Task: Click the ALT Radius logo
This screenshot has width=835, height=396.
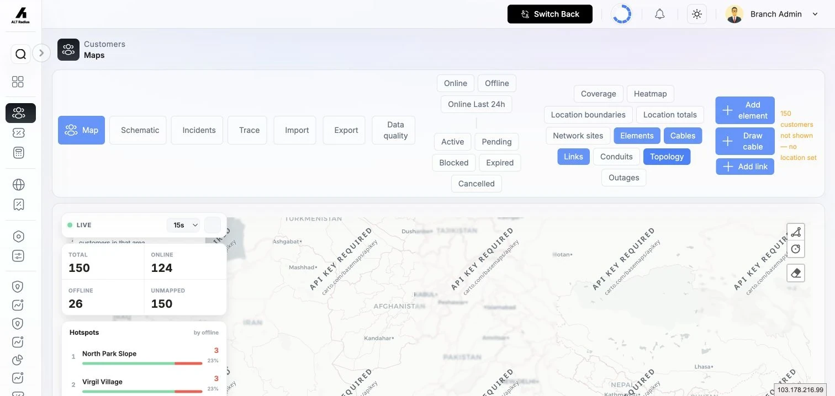Action: pos(20,15)
